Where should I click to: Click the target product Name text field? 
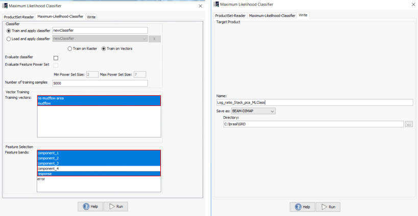pos(314,102)
